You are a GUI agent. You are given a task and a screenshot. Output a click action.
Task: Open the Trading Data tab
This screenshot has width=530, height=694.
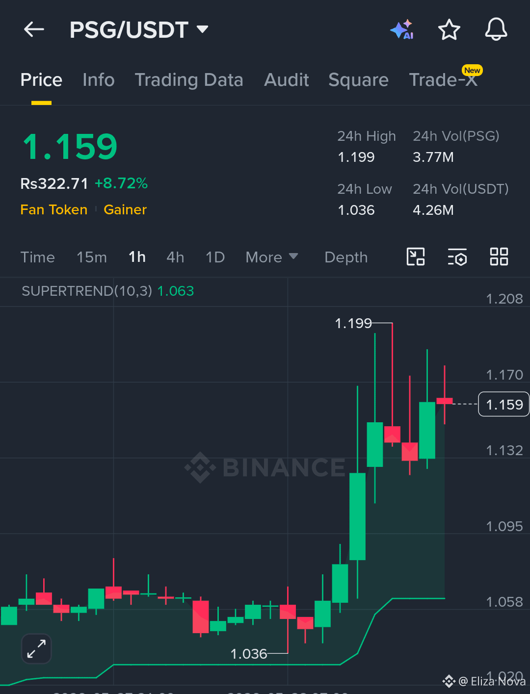(189, 80)
